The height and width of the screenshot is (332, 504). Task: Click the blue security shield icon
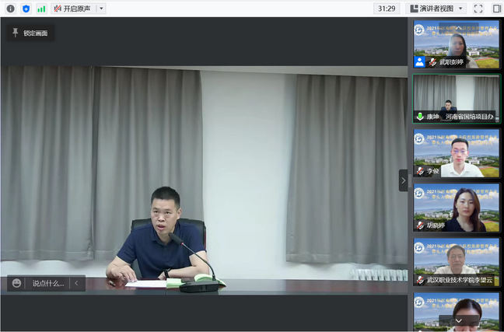pyautogui.click(x=26, y=9)
